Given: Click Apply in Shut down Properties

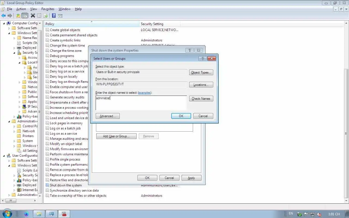Looking at the screenshot, I should tap(191, 178).
